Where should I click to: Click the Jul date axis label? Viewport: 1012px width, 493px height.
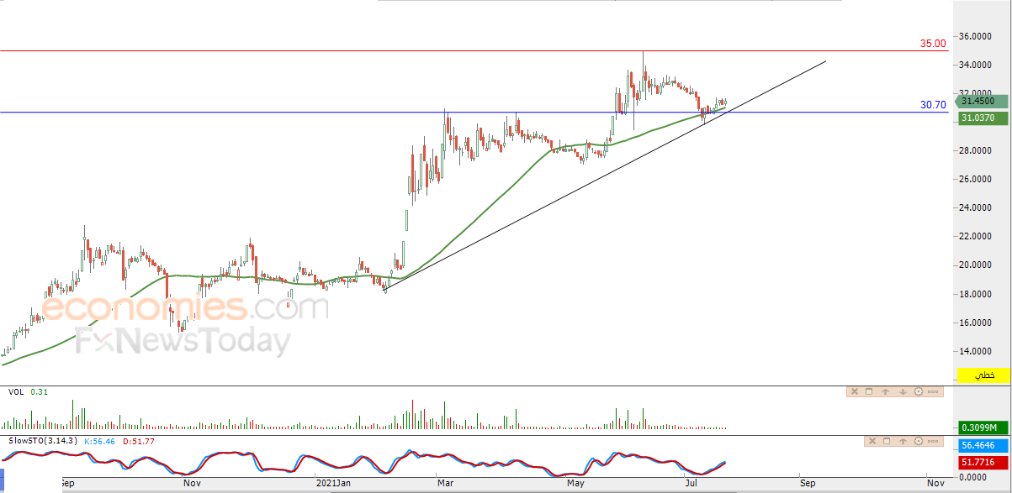point(692,483)
